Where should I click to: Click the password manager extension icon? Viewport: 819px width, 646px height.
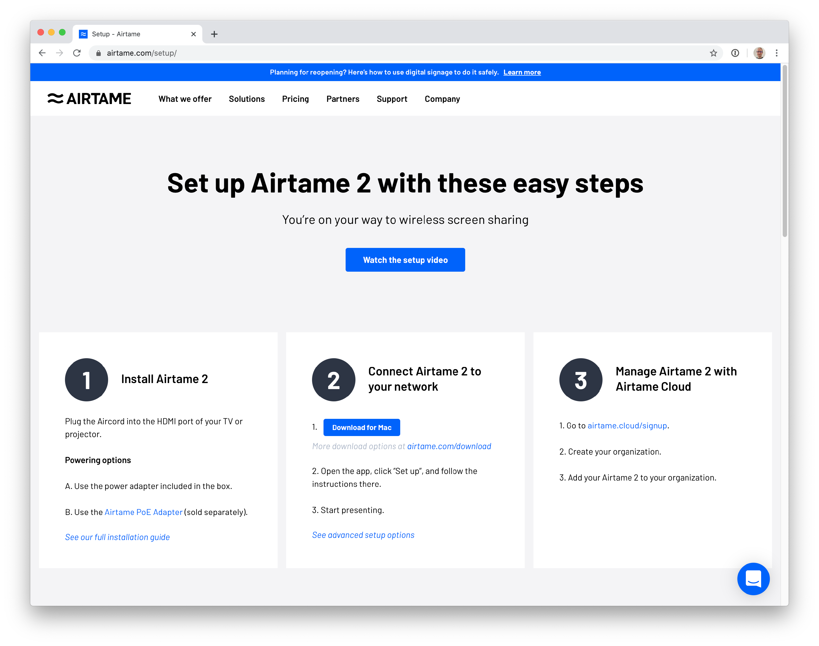[x=735, y=53]
